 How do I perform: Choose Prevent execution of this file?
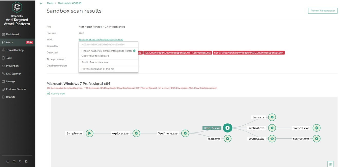tap(98, 69)
